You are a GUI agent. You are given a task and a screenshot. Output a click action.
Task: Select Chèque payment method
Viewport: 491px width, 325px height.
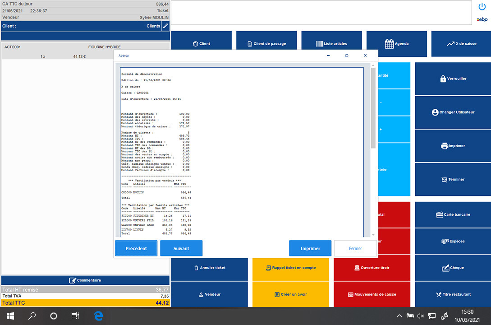coord(453,268)
